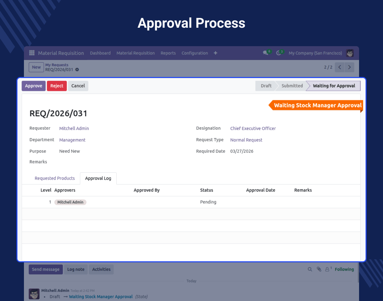Switch to the Requested Products tab
Viewport: 383px width, 301px height.
55,178
